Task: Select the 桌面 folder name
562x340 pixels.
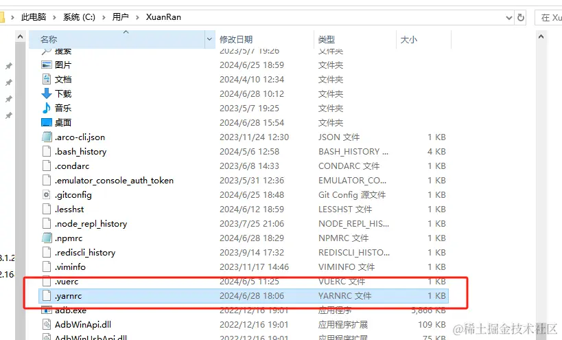Action: [x=63, y=123]
